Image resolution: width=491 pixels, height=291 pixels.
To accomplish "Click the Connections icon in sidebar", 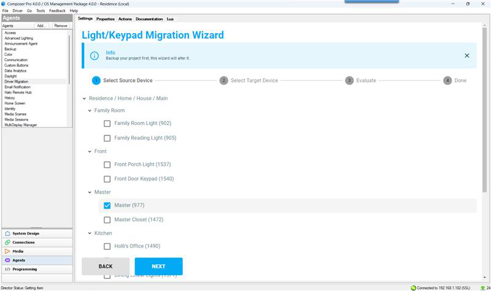I will coord(7,242).
